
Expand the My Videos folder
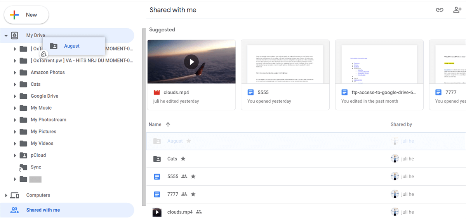15,143
